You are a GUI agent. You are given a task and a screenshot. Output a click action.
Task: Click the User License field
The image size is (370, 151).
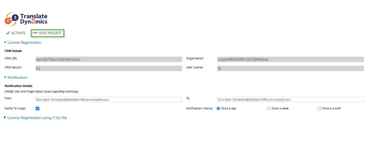click(x=290, y=68)
